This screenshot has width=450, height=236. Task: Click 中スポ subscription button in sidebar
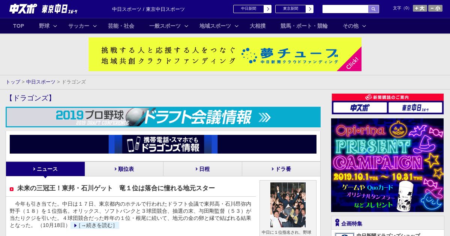360,108
